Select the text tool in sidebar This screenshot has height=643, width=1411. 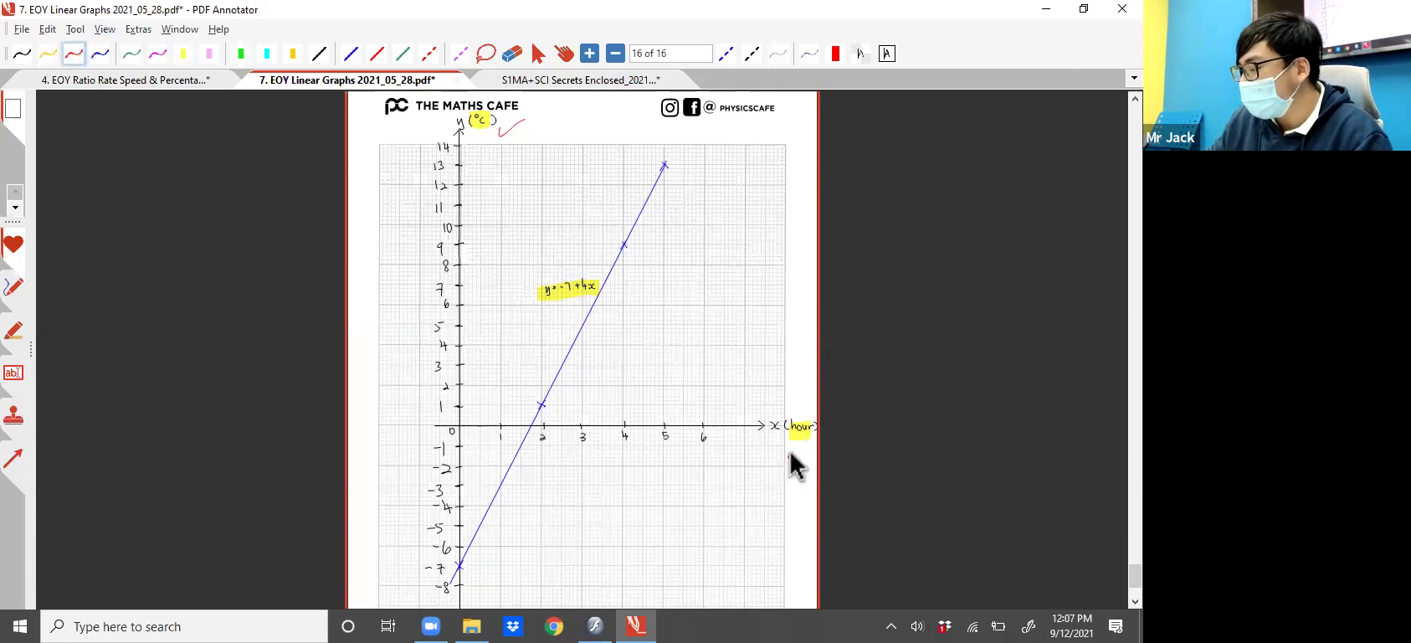(x=13, y=373)
